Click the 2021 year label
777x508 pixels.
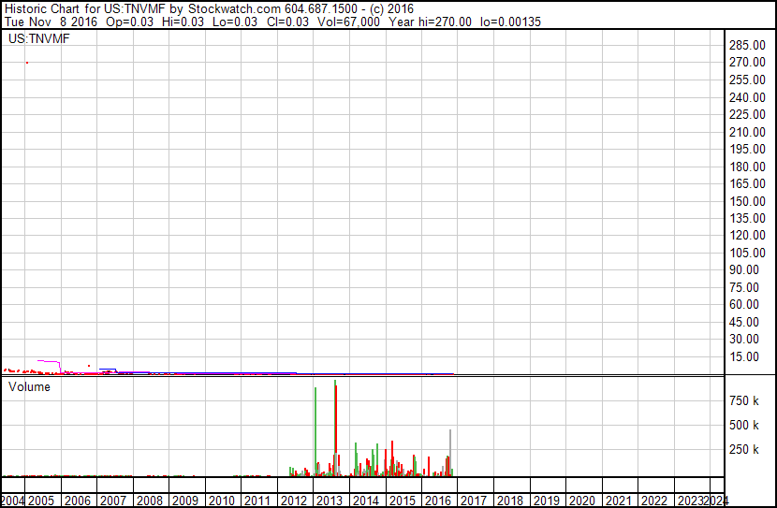click(x=619, y=501)
